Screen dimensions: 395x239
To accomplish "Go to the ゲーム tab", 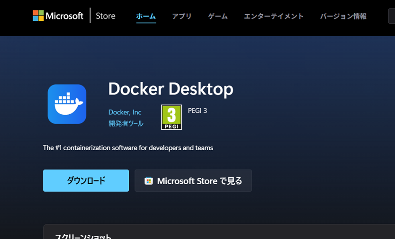I will tap(218, 17).
